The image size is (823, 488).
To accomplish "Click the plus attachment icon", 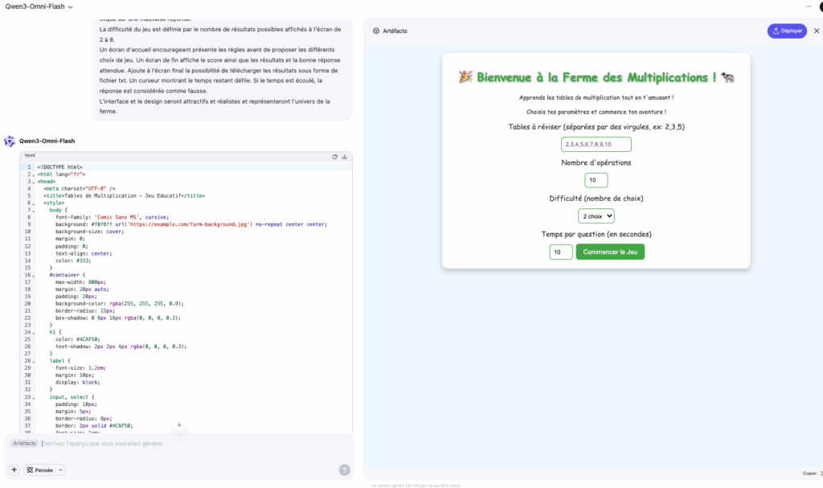I will tap(14, 470).
